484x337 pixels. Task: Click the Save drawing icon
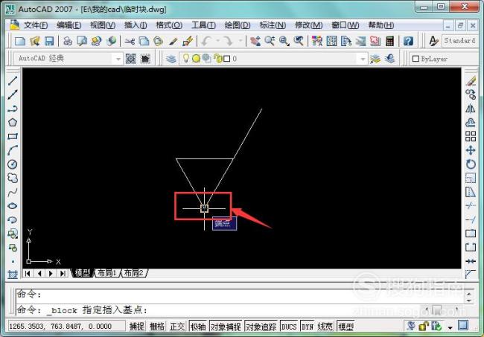pos(49,41)
